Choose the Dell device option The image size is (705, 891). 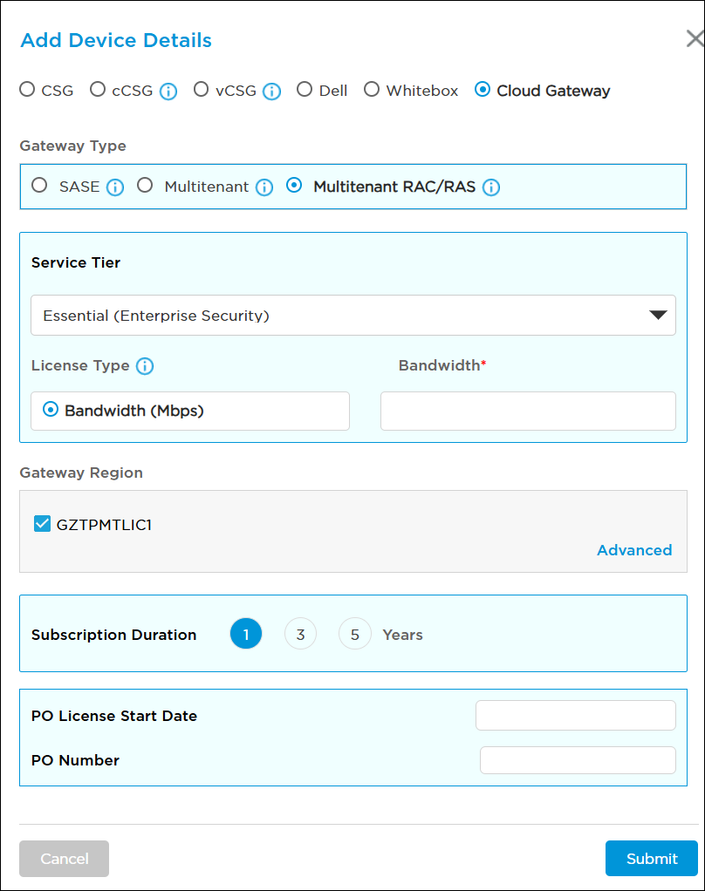click(x=305, y=90)
